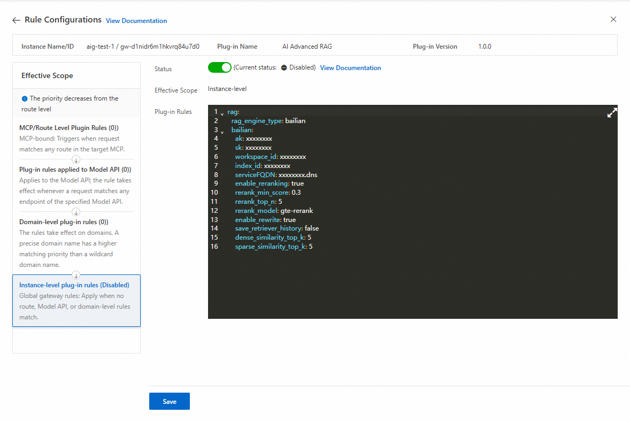
Task: Click the down-arrow below Model API rules
Action: click(76, 212)
